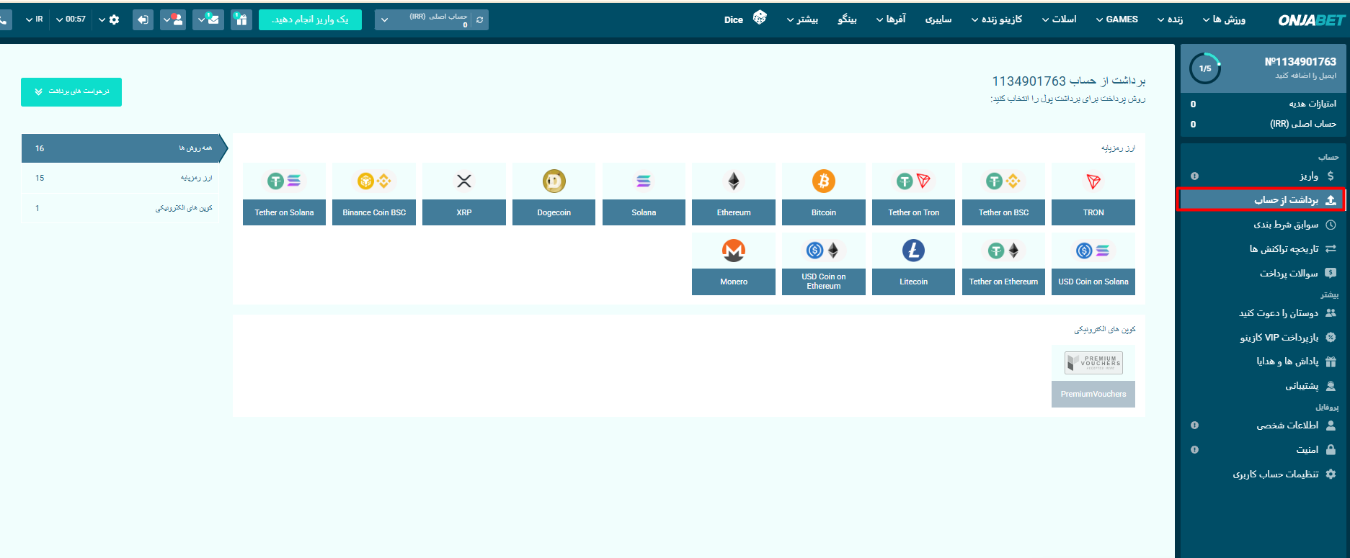Select Tether on Ethereum method
The height and width of the screenshot is (558, 1350).
tap(1003, 264)
